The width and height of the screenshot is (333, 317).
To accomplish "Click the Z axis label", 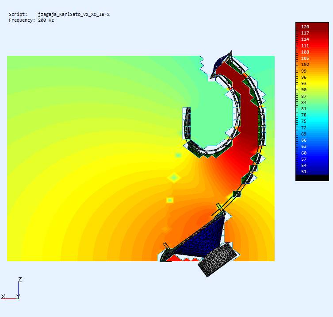I will coord(20,279).
